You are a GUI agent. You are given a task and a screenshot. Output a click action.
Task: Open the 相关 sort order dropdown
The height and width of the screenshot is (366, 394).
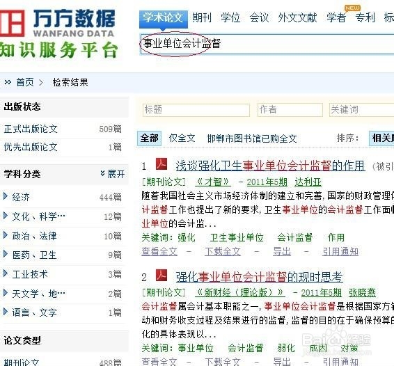coord(381,138)
